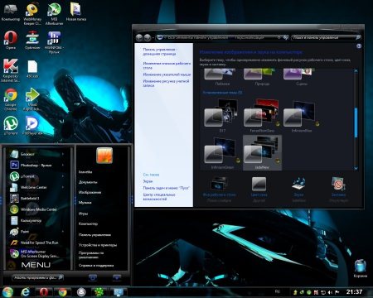Open Панель управления from the Start menu

(94, 235)
